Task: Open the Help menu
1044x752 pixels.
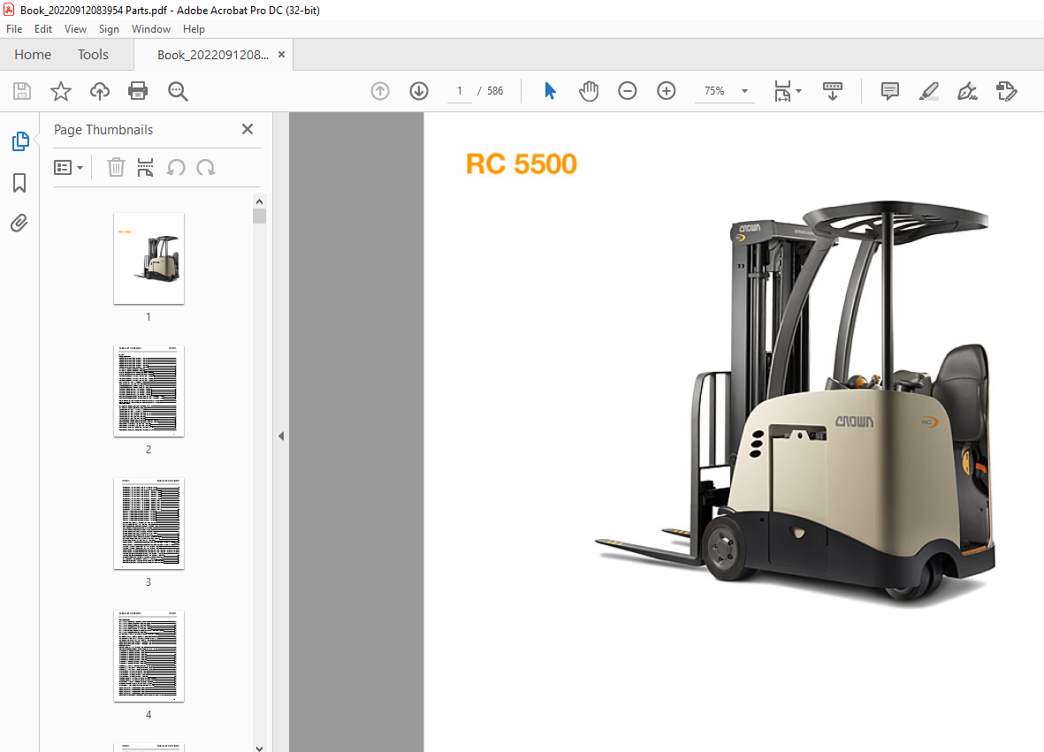Action: click(x=194, y=28)
